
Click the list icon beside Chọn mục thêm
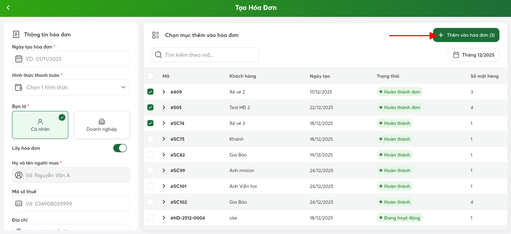pyautogui.click(x=156, y=35)
